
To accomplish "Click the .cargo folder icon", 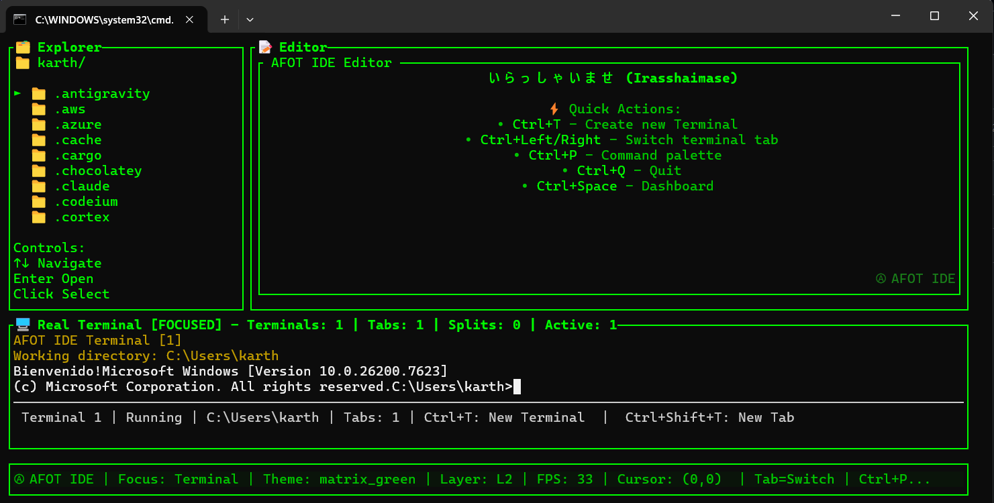I will 38,155.
